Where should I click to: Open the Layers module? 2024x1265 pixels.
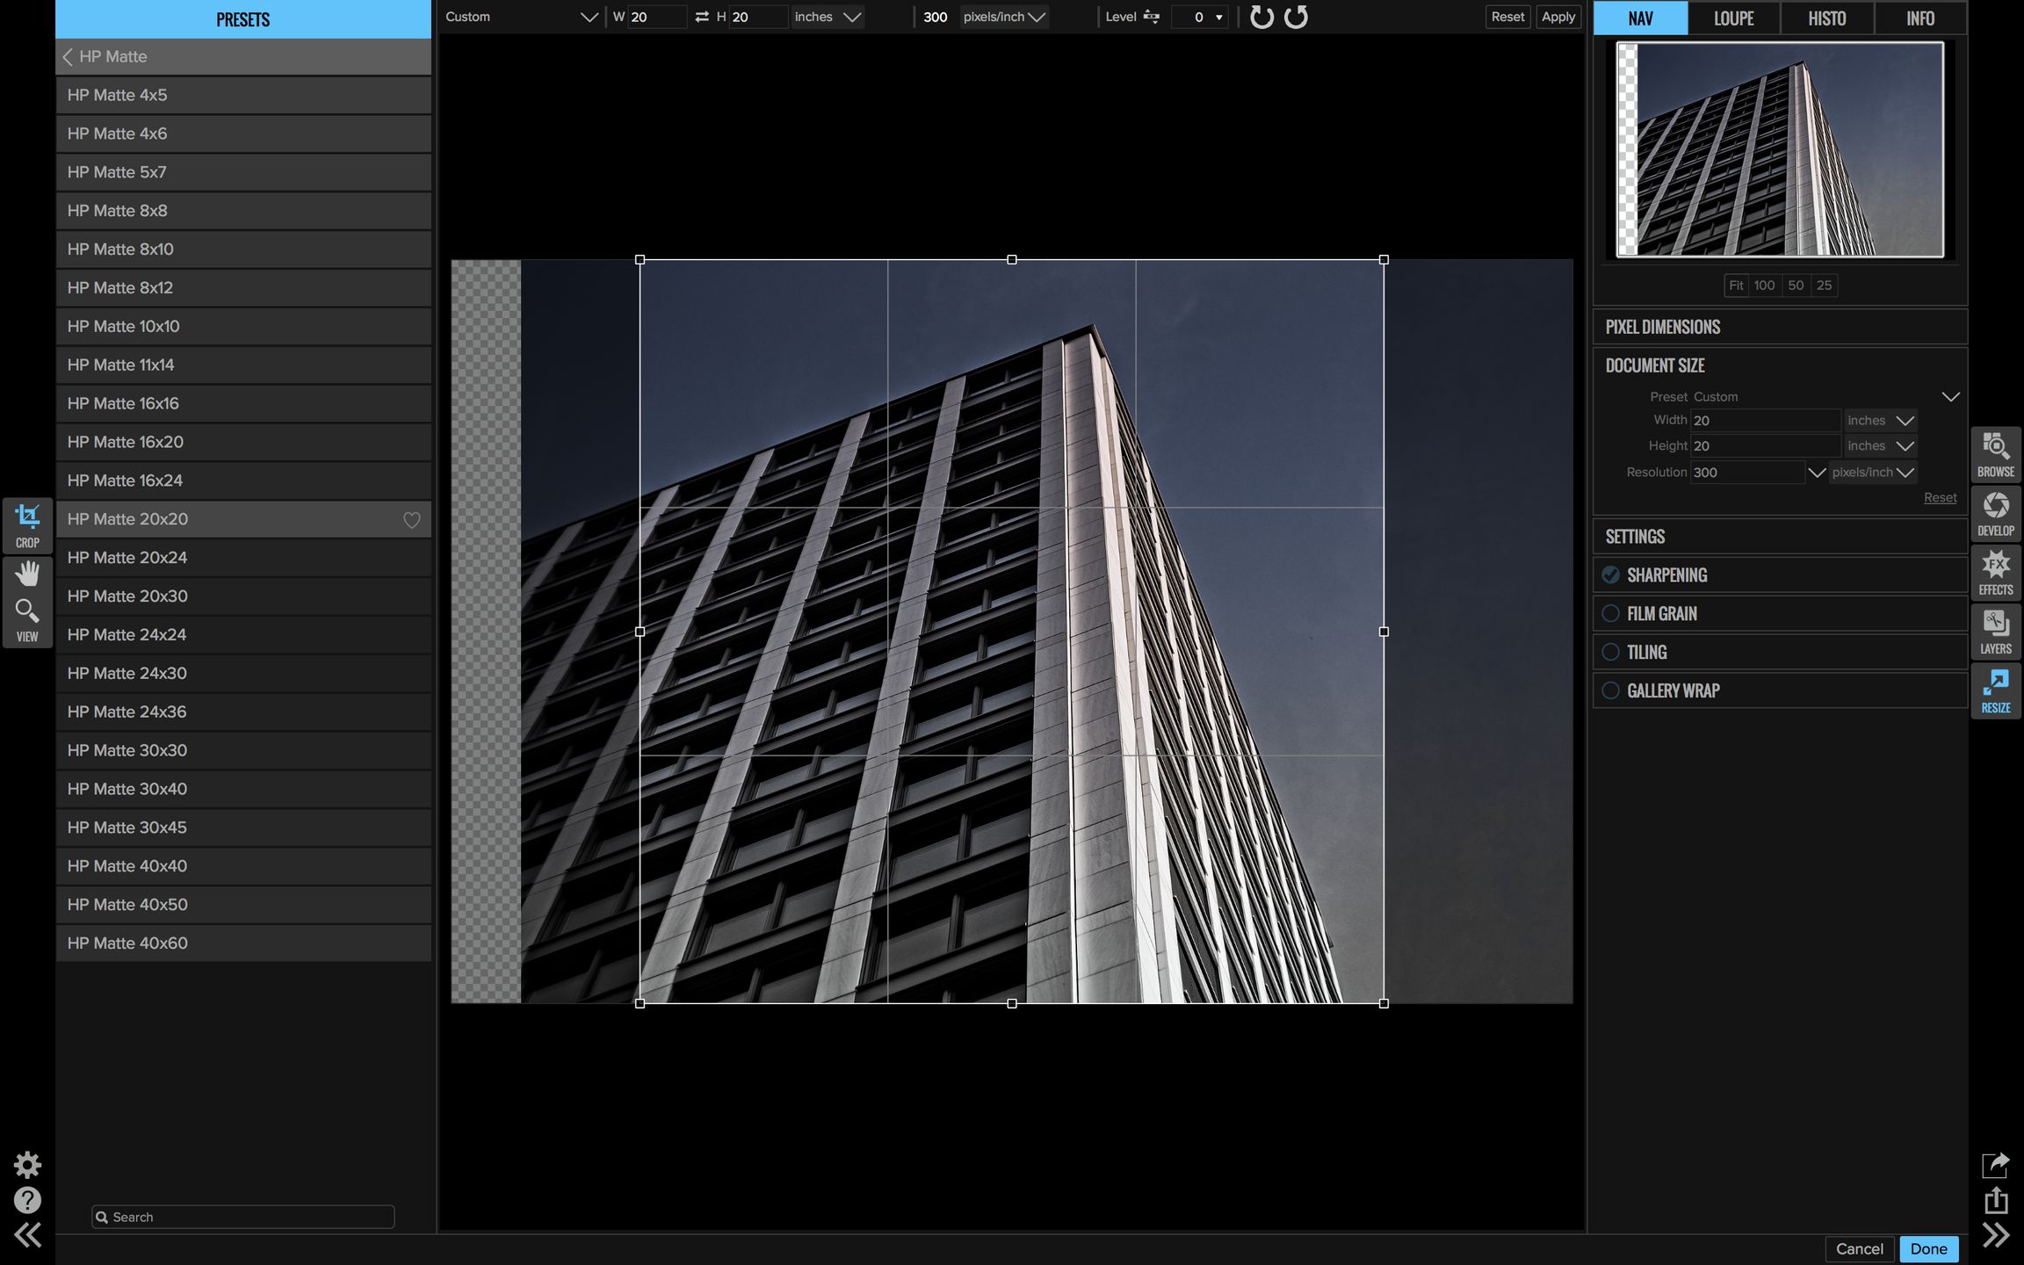(1995, 631)
